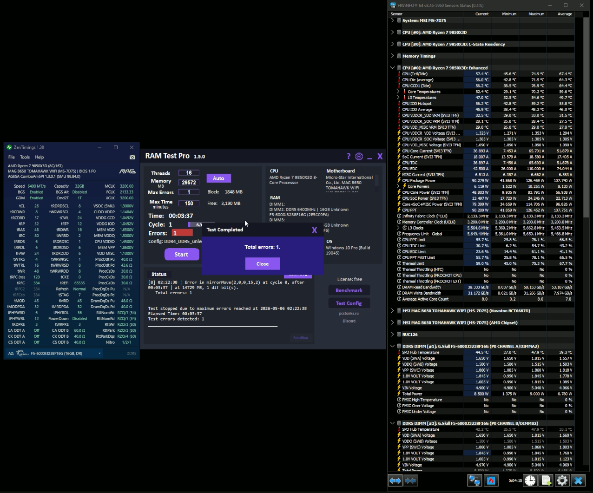Click the red Errors counter box

(182, 233)
